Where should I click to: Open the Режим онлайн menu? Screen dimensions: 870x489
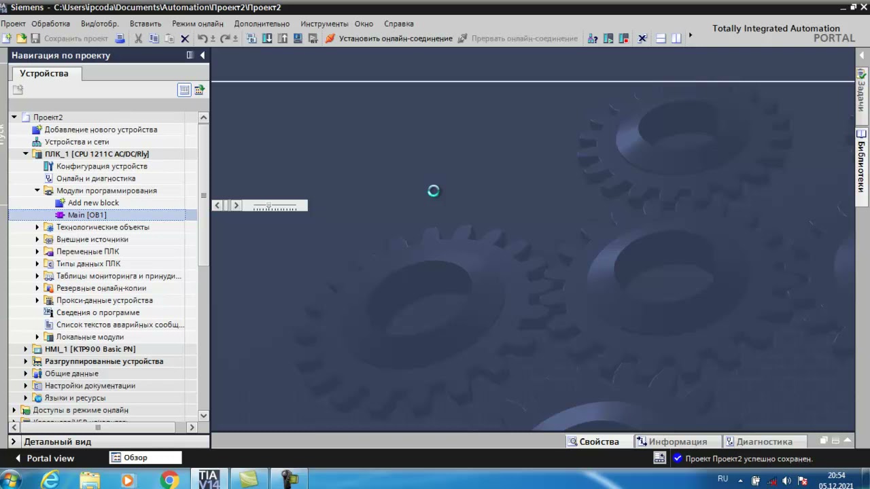[197, 24]
